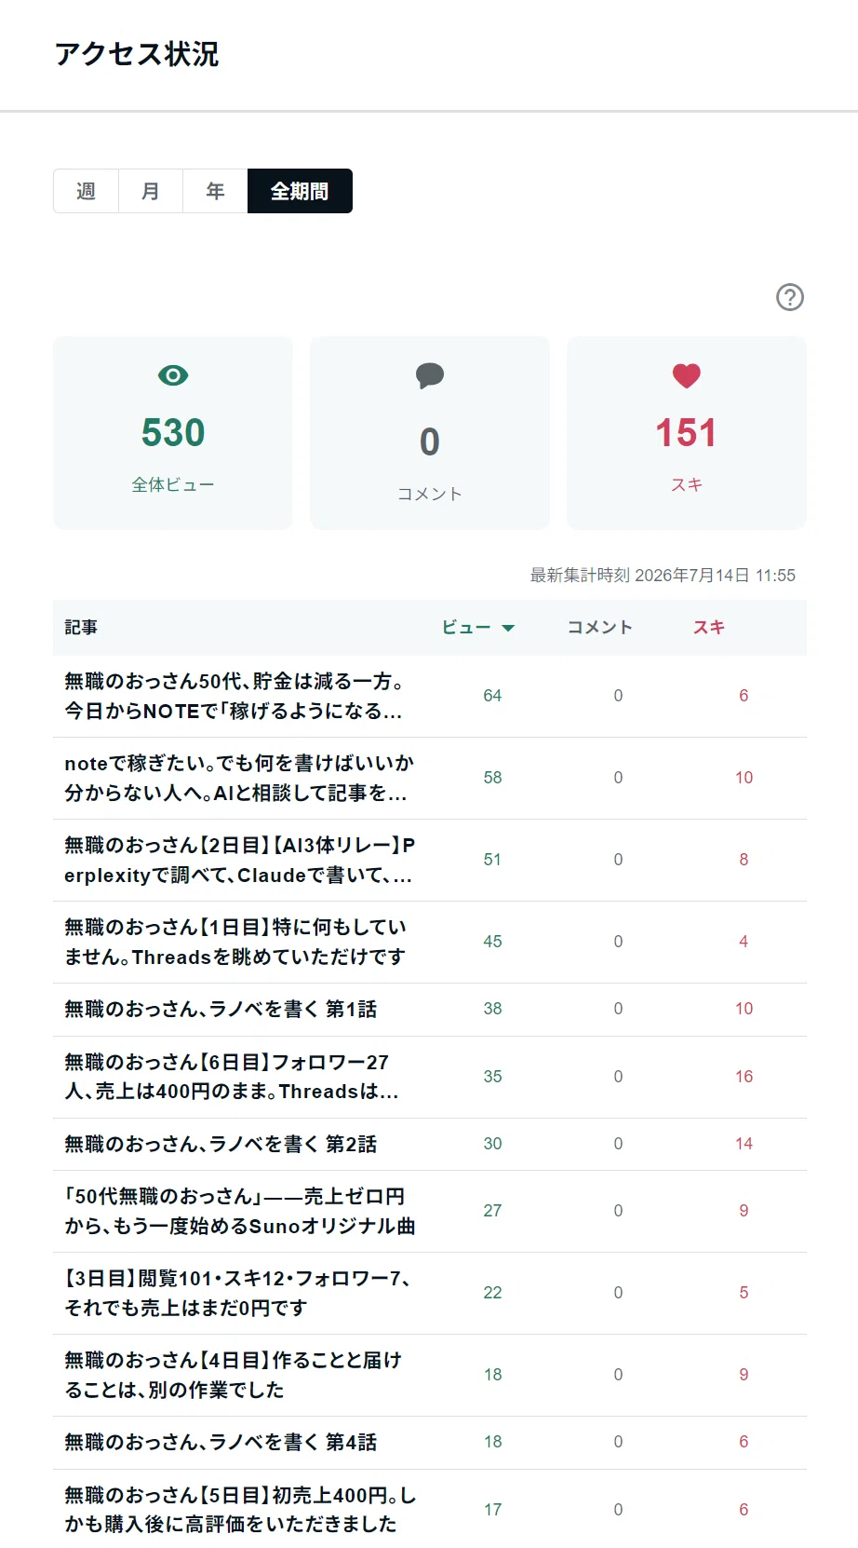Viewport: 858px width, 1548px height.
Task: Open article noteで稼ぎたい。でも何を書けば
Action: pyautogui.click(x=239, y=778)
